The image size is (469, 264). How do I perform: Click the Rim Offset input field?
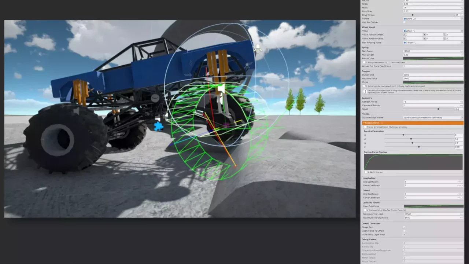[x=433, y=11]
